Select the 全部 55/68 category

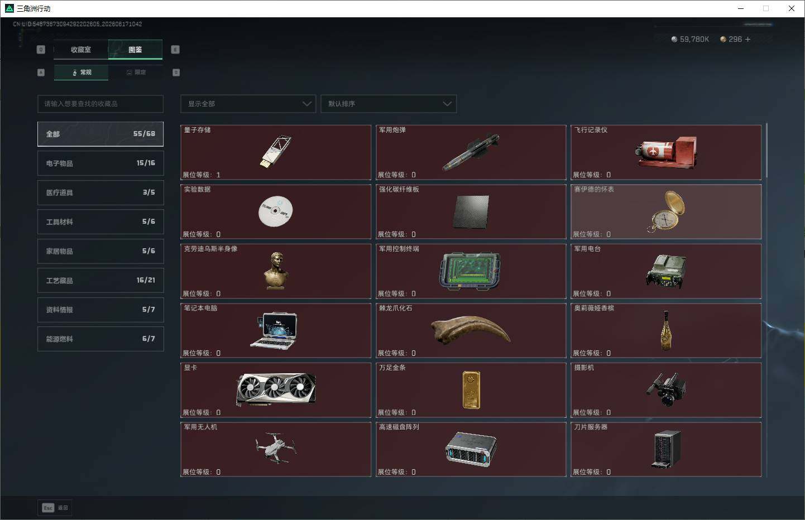pos(100,134)
